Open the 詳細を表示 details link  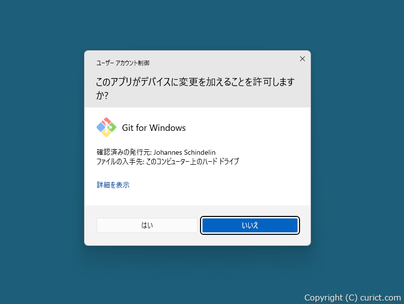point(113,185)
